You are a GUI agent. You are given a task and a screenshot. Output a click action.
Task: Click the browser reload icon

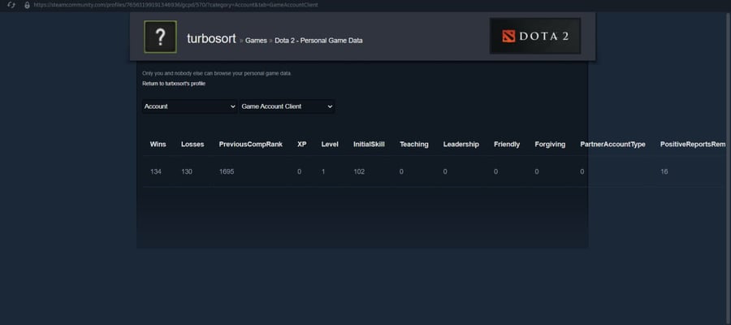coord(12,5)
